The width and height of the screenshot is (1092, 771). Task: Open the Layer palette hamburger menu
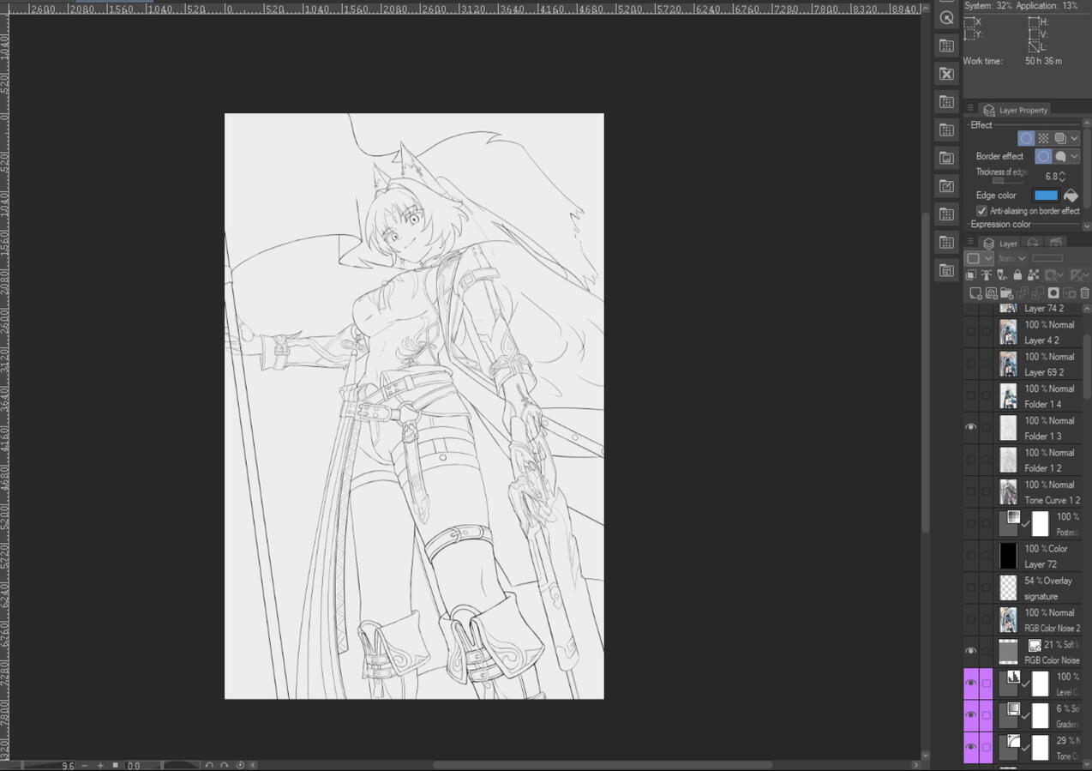(x=970, y=242)
